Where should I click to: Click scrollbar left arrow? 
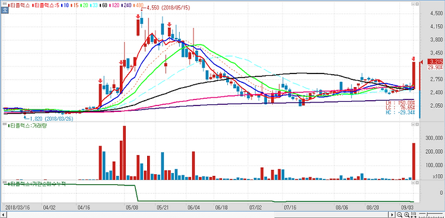pyautogui.click(x=4, y=214)
